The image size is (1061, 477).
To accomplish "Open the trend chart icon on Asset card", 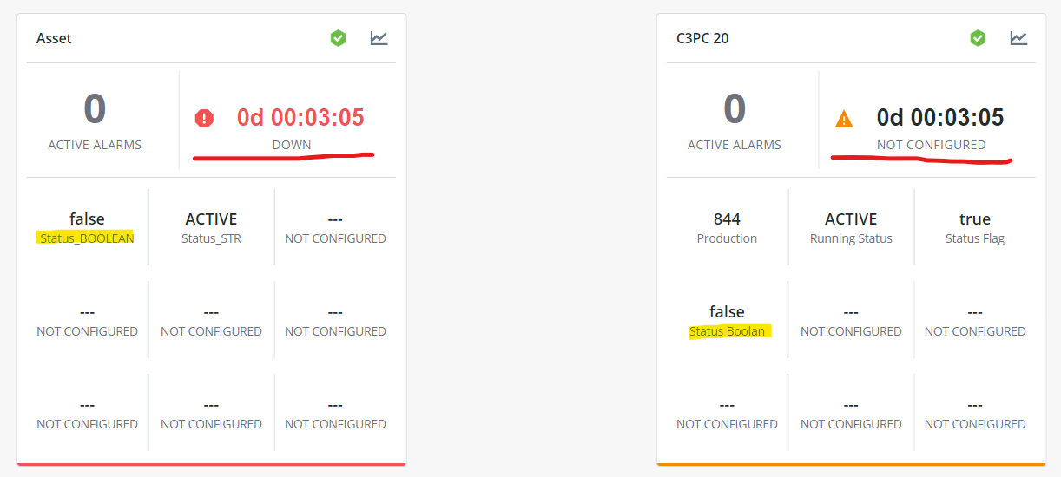I will pos(379,38).
